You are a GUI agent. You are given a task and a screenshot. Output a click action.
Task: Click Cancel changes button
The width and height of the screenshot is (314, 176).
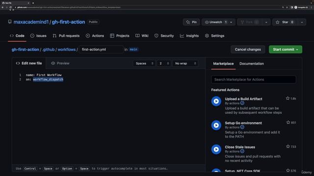(248, 49)
